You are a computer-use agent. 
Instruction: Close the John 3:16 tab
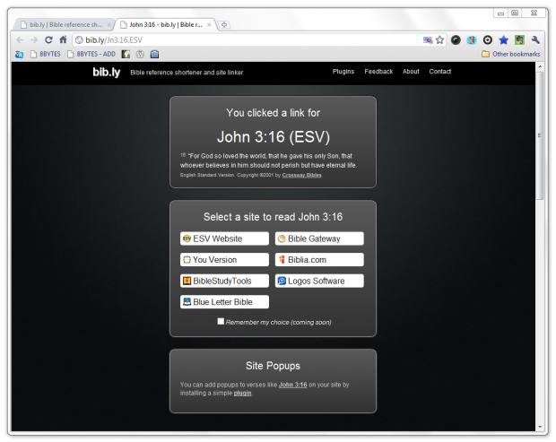(x=209, y=25)
